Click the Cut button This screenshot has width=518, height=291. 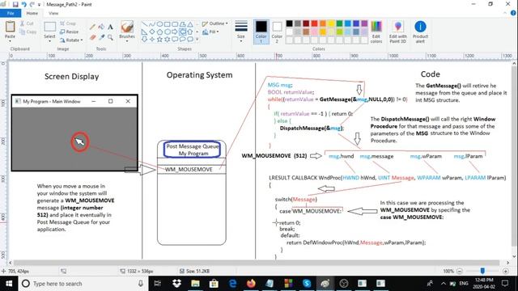[27, 23]
